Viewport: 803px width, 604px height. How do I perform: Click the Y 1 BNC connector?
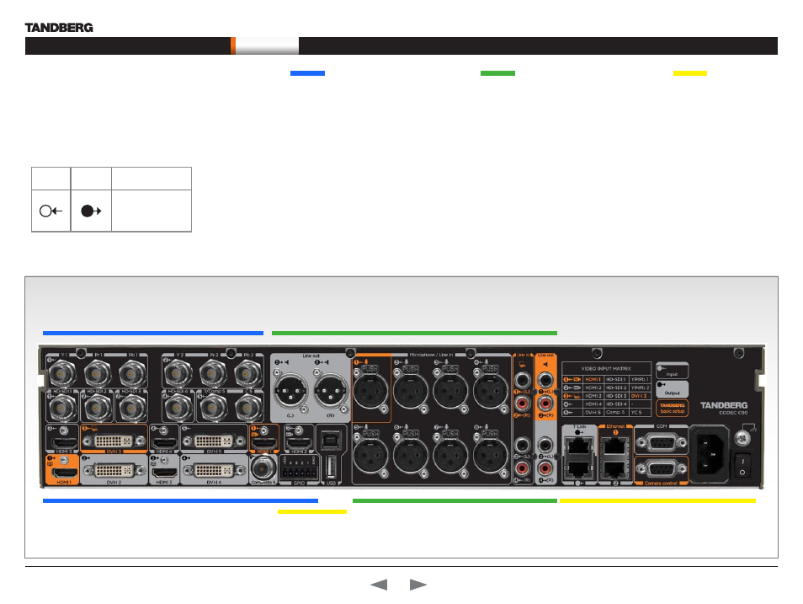pyautogui.click(x=61, y=372)
